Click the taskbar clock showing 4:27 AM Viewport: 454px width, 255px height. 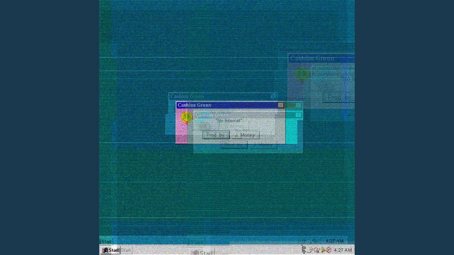(x=343, y=250)
